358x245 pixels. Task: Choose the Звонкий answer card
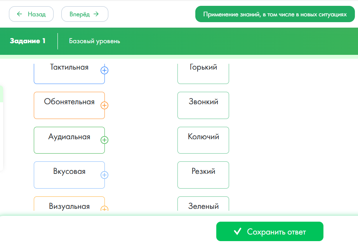[x=203, y=105]
